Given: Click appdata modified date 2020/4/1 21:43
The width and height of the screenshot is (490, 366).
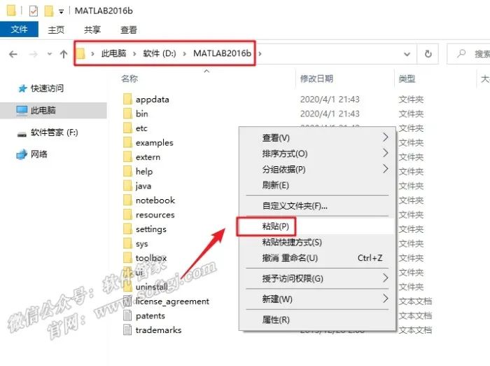Looking at the screenshot, I should coord(330,100).
